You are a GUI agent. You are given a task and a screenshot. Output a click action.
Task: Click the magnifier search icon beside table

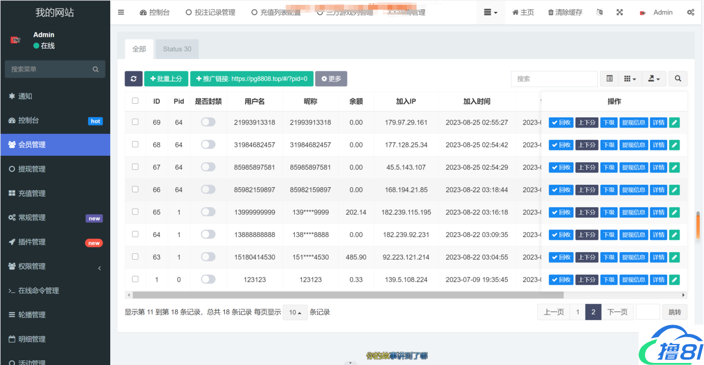point(678,79)
